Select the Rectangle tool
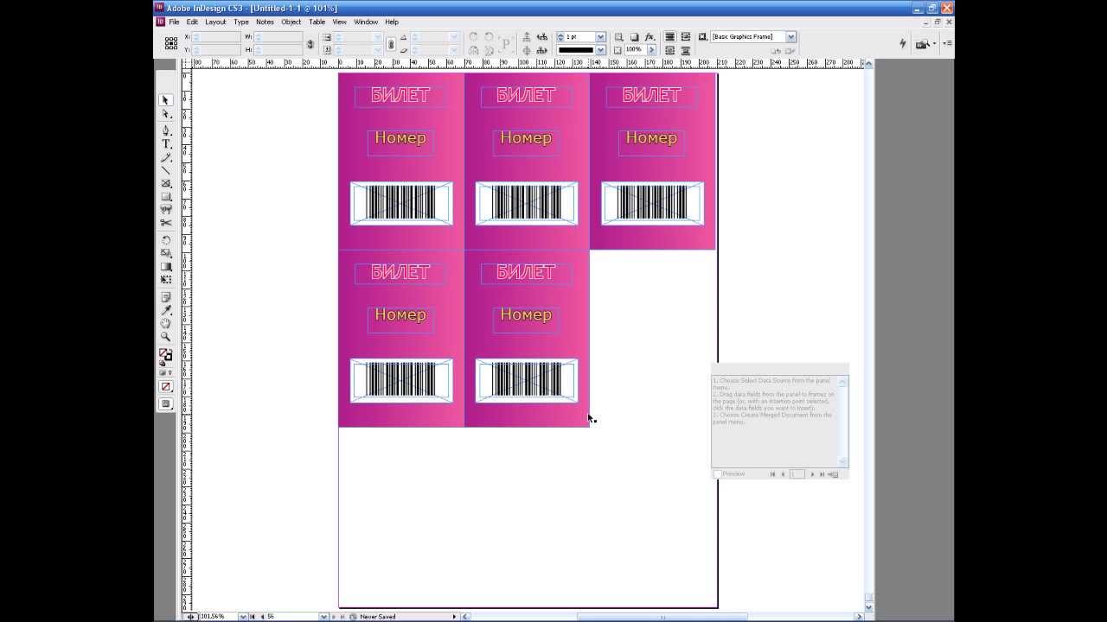This screenshot has height=622, width=1107. [x=165, y=196]
